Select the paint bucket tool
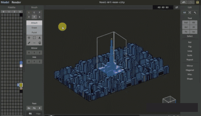This screenshot has width=201, height=116. click(x=40, y=43)
